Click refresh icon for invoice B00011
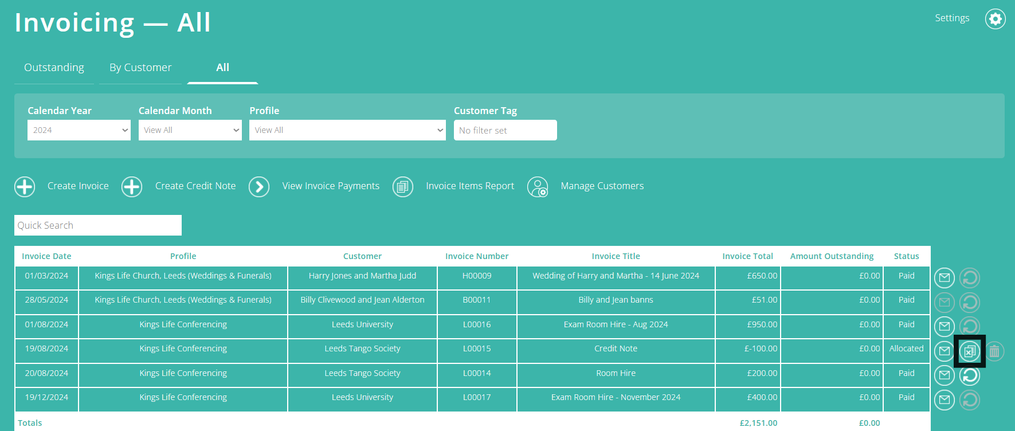This screenshot has width=1015, height=431. (970, 303)
